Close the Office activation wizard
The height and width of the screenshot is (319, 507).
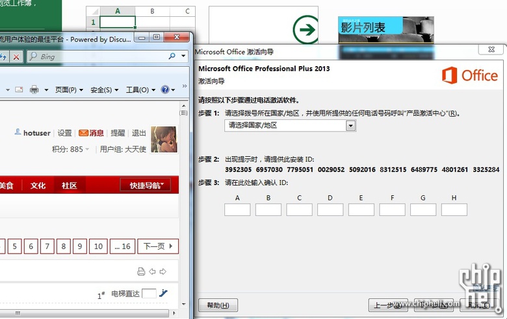[x=491, y=49]
